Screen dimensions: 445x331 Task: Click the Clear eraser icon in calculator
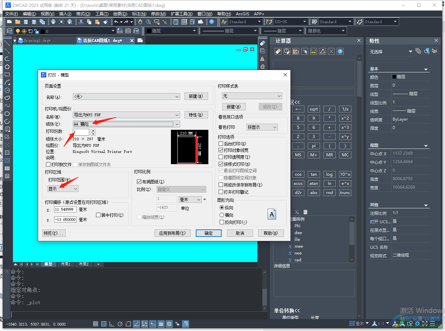tap(278, 52)
